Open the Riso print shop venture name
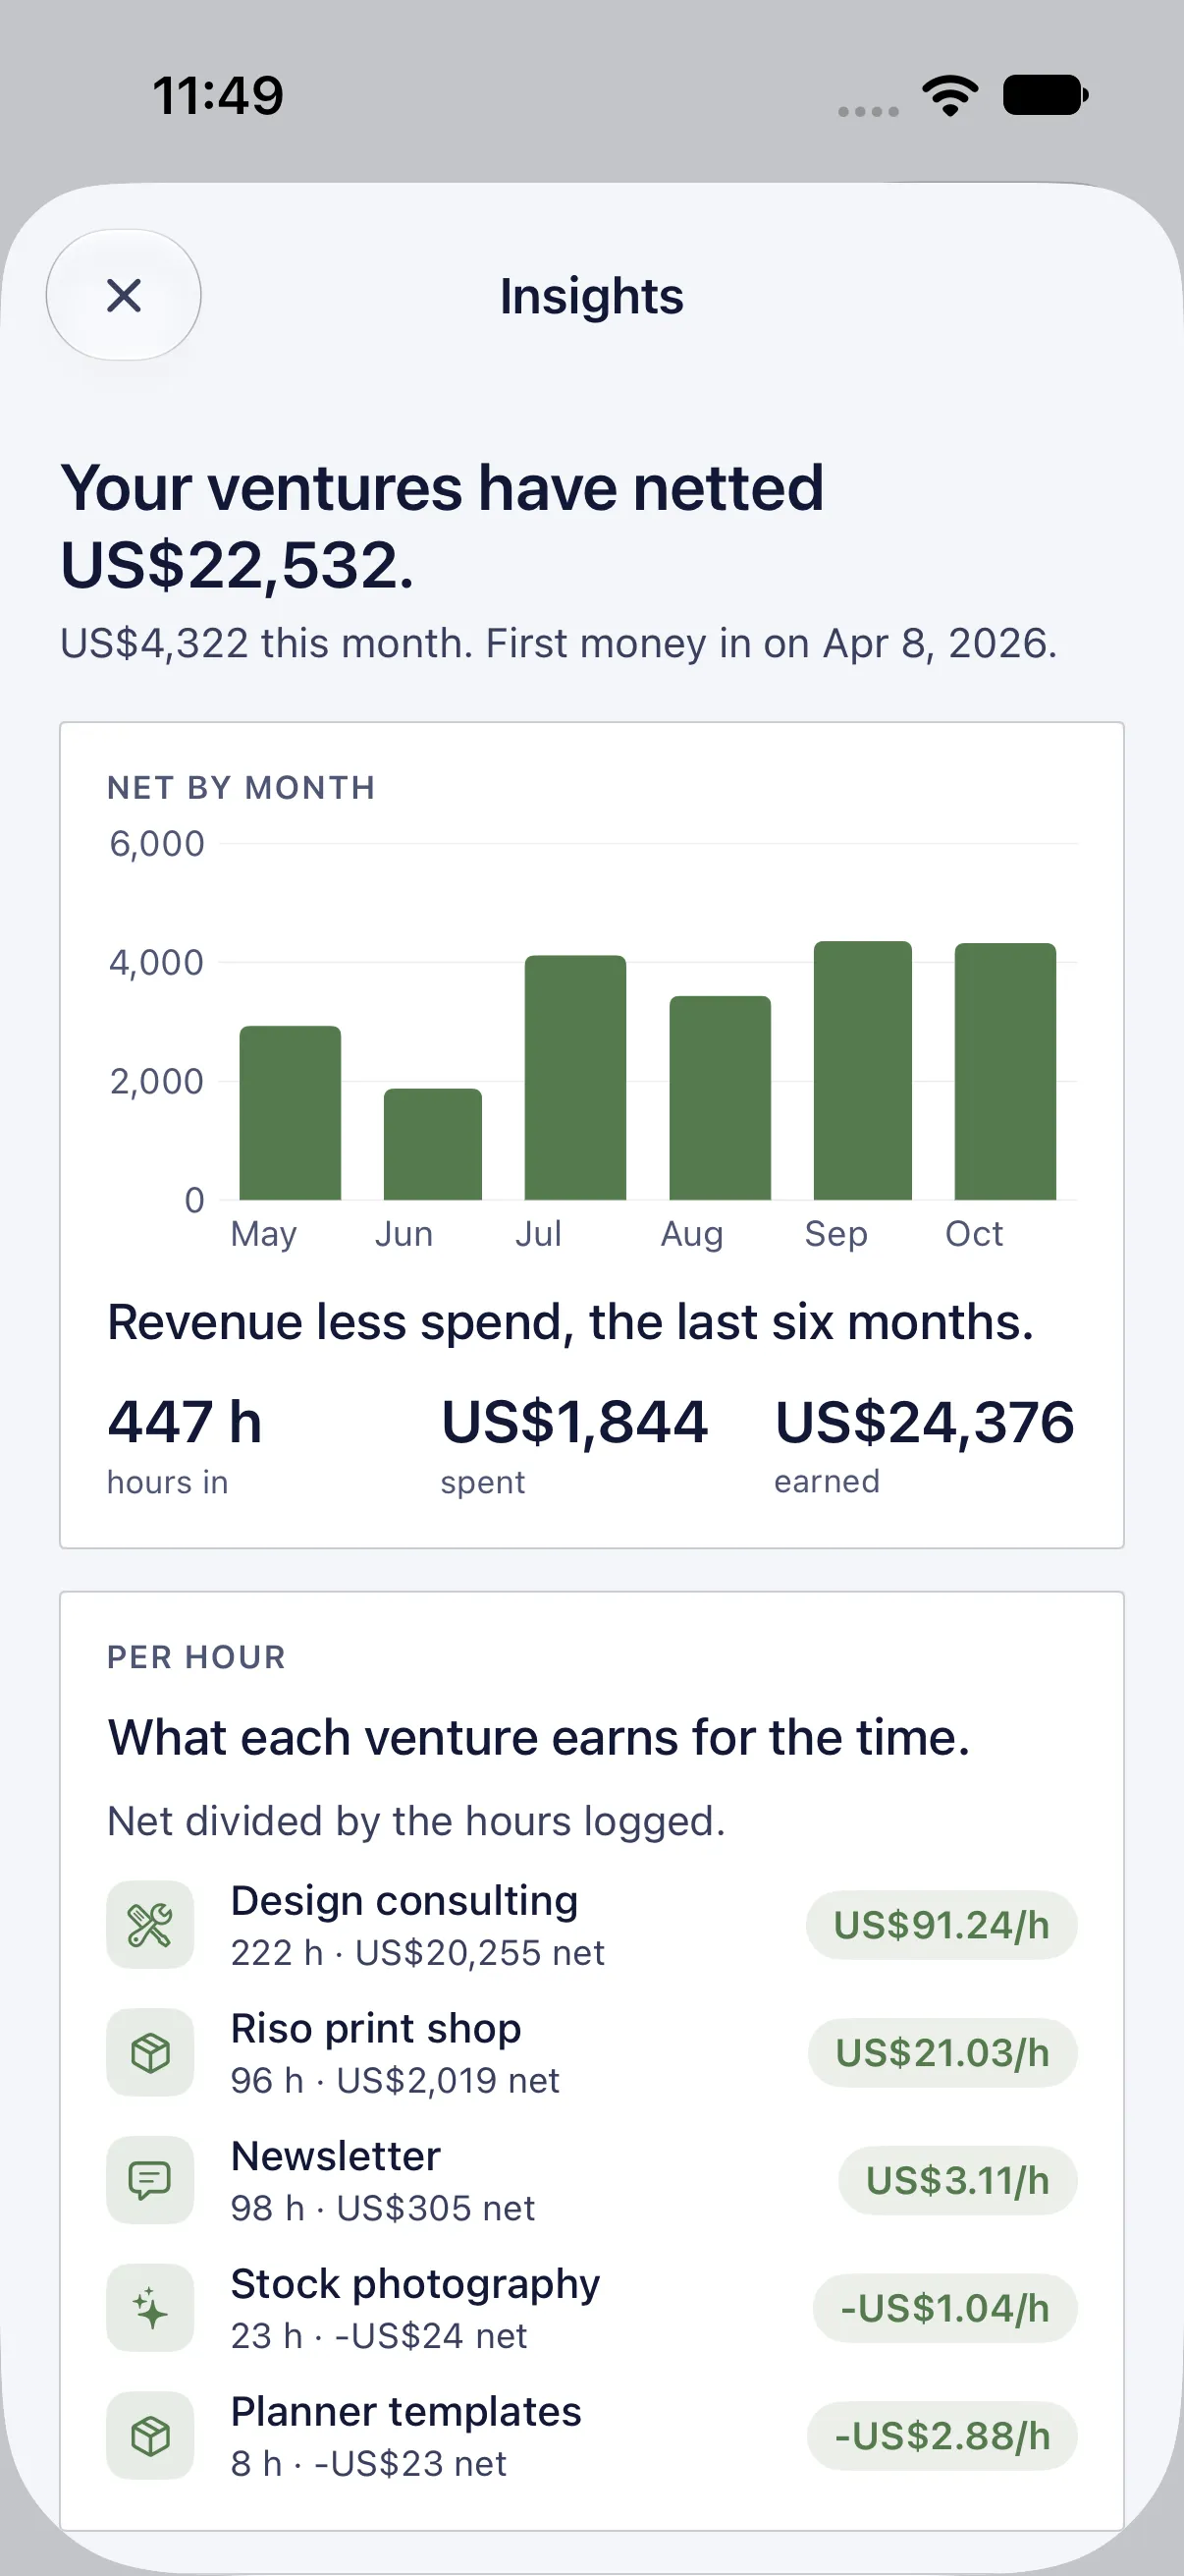1184x2576 pixels. click(376, 2028)
